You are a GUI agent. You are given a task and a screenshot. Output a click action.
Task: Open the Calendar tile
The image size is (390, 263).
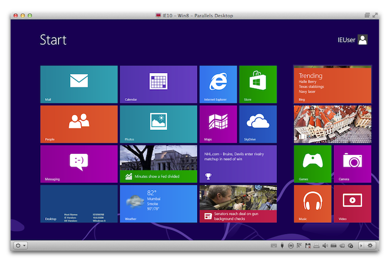158,84
